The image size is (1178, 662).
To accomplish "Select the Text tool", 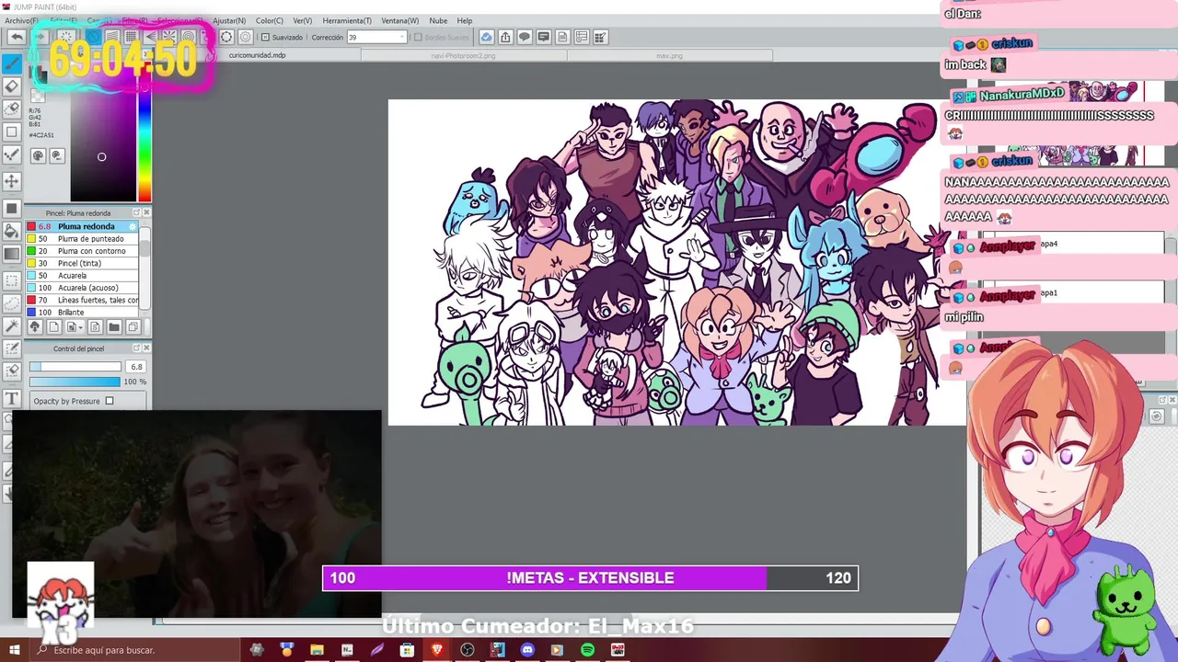I will pos(12,398).
